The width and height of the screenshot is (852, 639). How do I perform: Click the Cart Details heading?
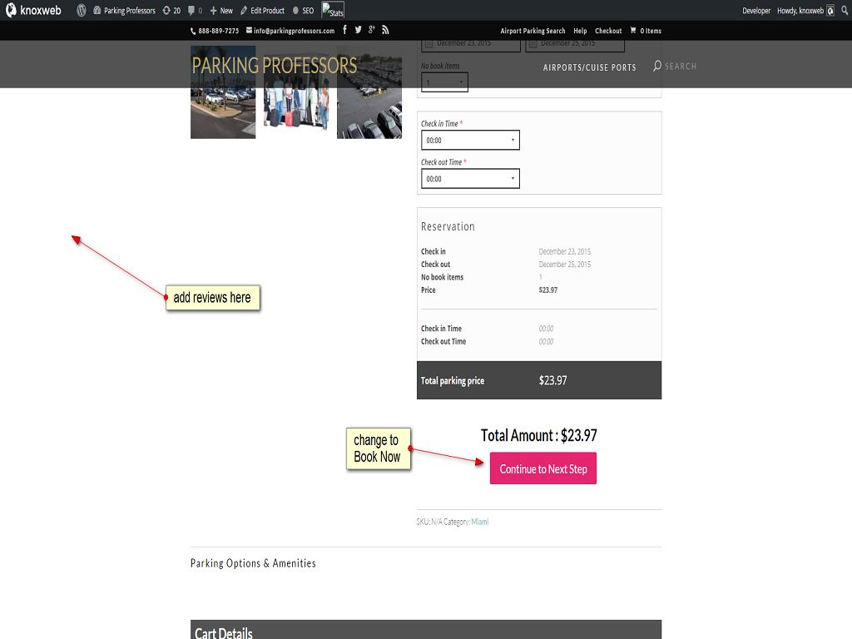point(223,633)
